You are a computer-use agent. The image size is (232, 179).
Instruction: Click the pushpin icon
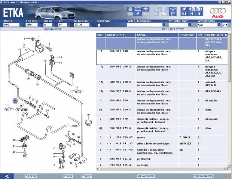[184, 9]
